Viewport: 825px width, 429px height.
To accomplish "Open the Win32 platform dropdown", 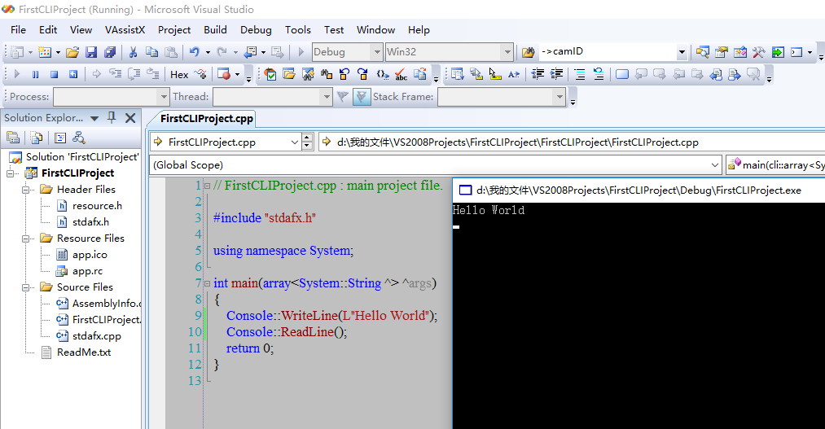I will point(507,52).
